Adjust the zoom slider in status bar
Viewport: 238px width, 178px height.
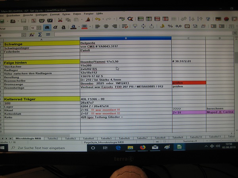pyautogui.click(x=221, y=140)
